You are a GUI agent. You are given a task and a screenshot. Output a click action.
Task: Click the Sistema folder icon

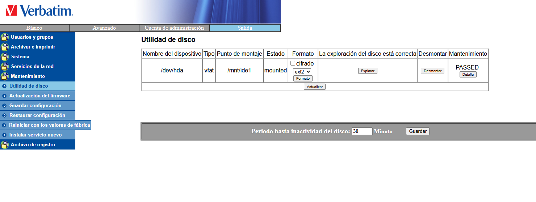click(5, 57)
